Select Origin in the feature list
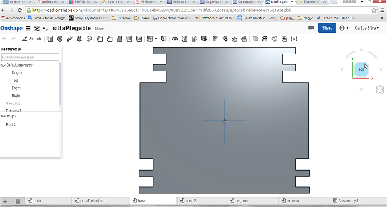This screenshot has width=387, height=207. 17,73
